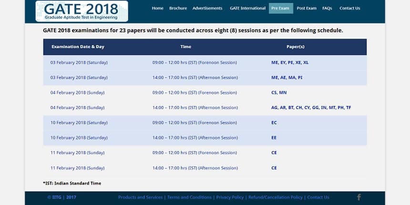Click 10 February 2018 date in EC row
The image size is (410, 205).
tap(79, 123)
